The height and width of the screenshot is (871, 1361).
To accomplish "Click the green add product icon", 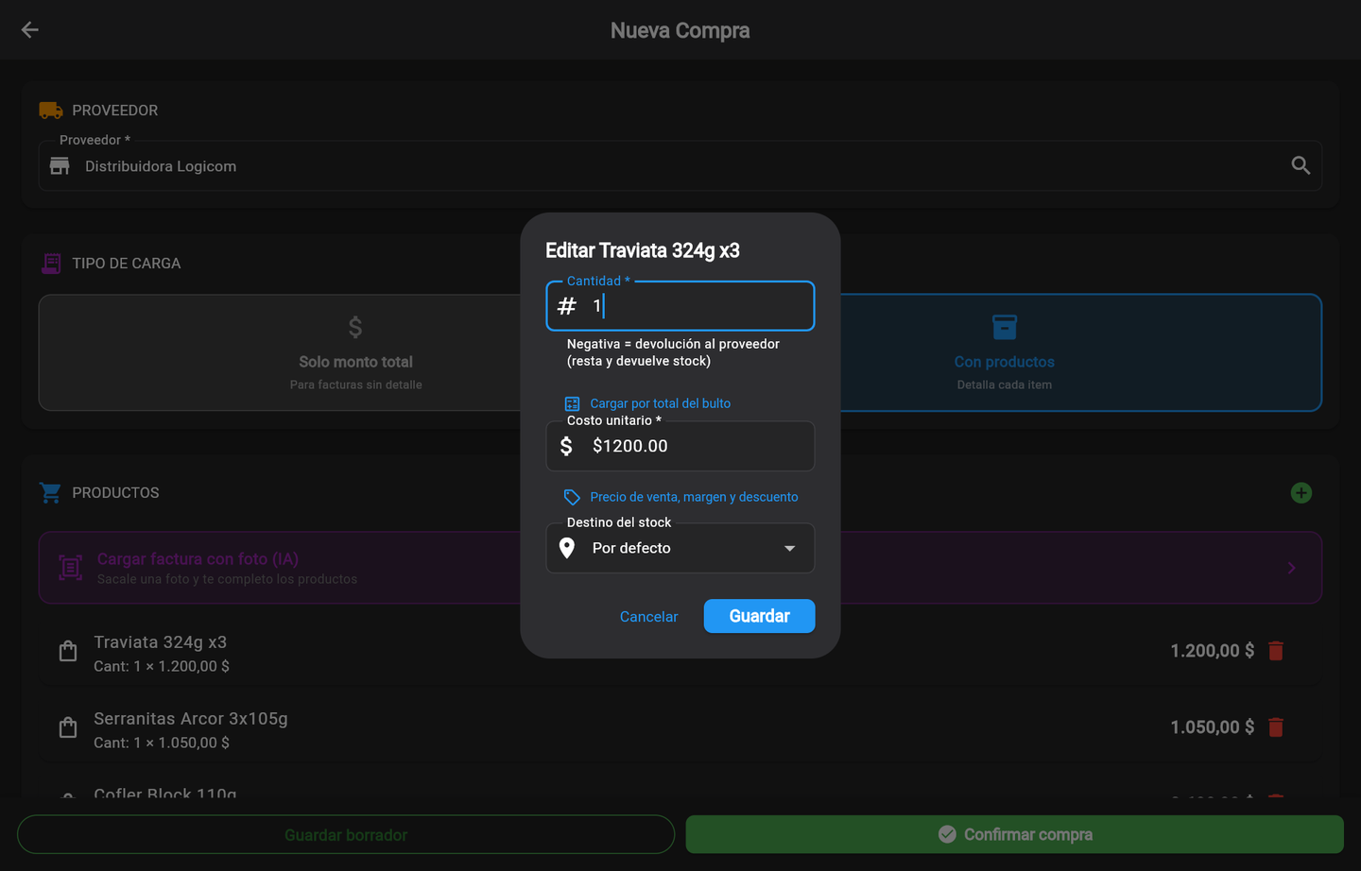I will 1301,493.
